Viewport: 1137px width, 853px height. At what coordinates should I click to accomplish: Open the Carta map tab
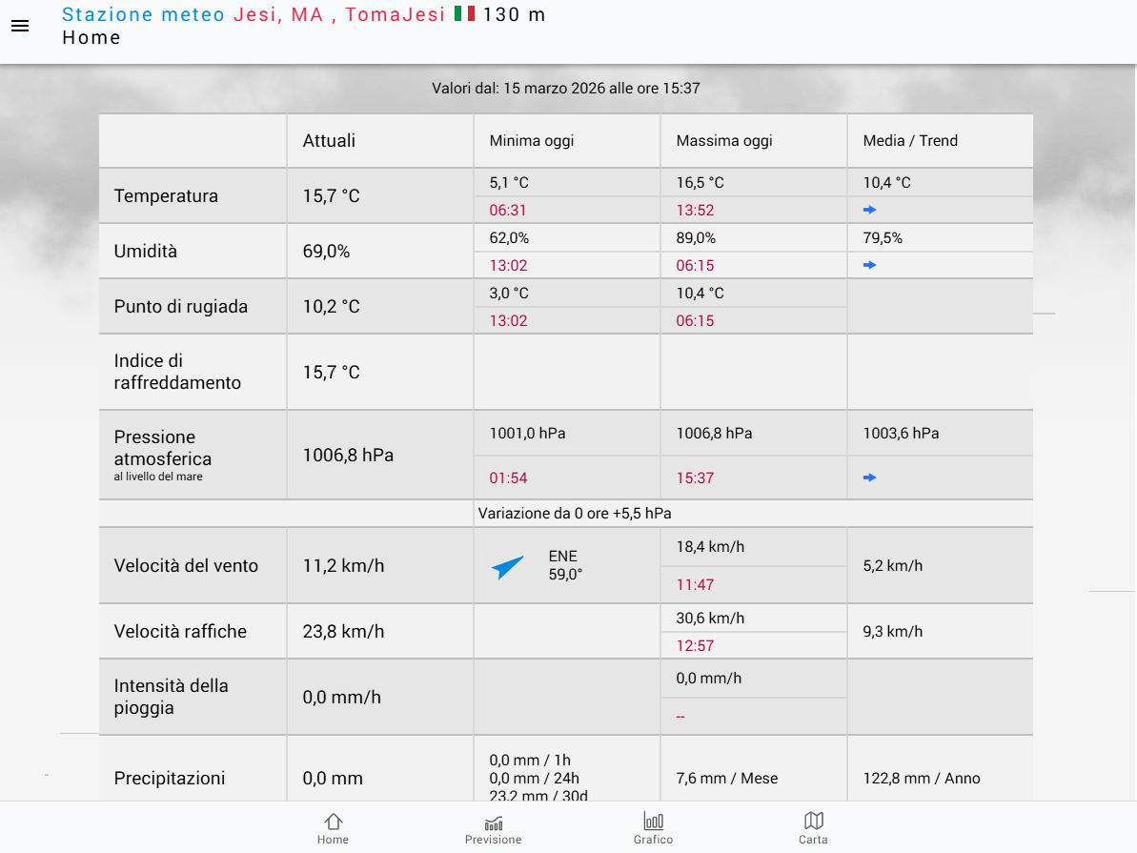click(x=813, y=827)
